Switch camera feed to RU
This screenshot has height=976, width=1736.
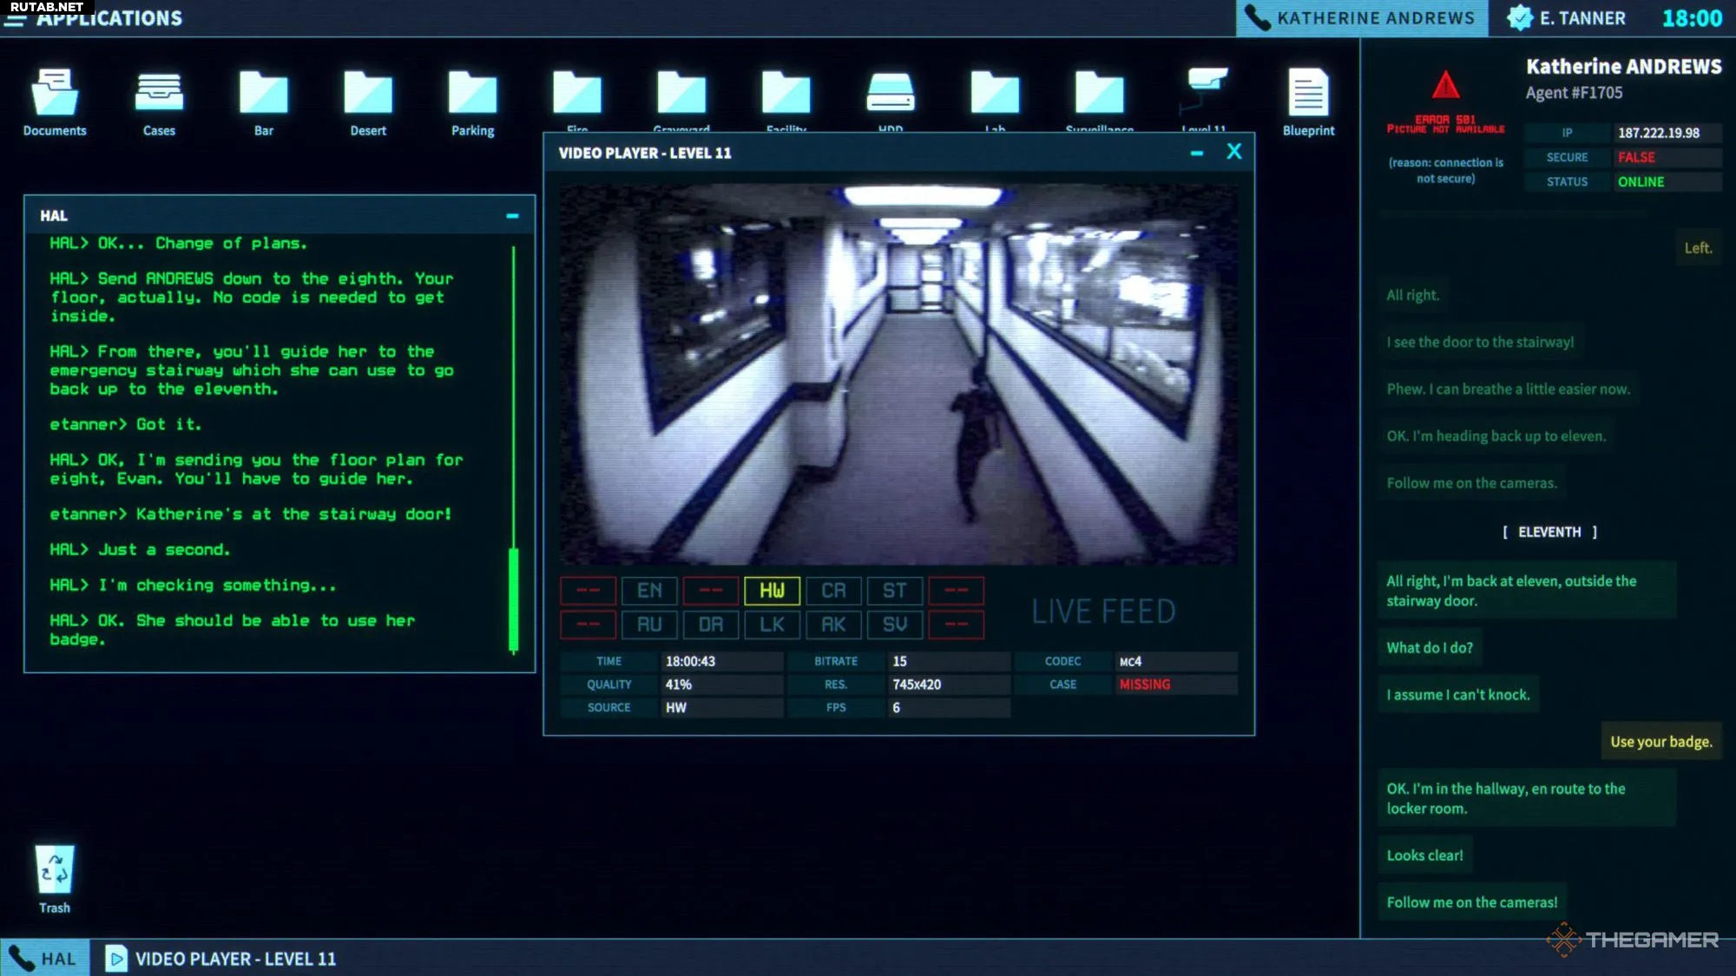(649, 625)
